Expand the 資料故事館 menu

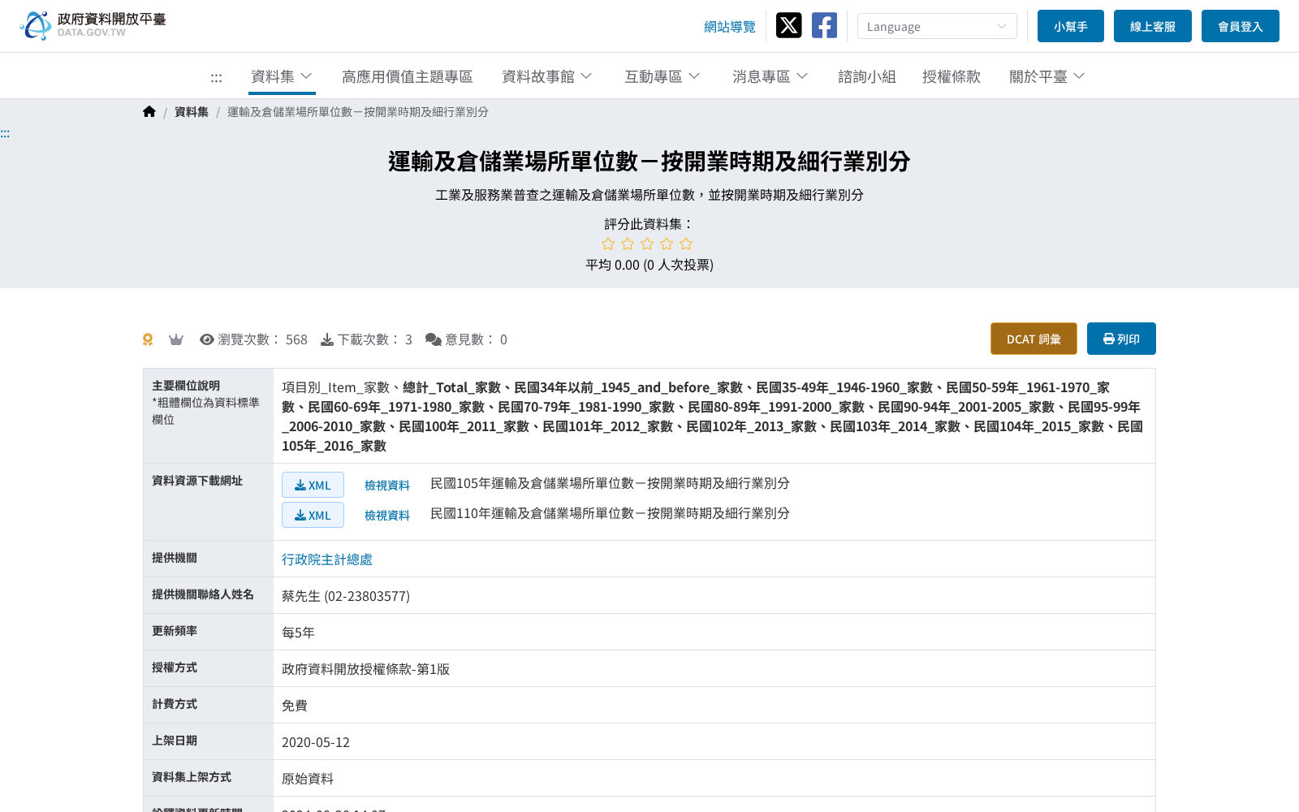tap(547, 76)
